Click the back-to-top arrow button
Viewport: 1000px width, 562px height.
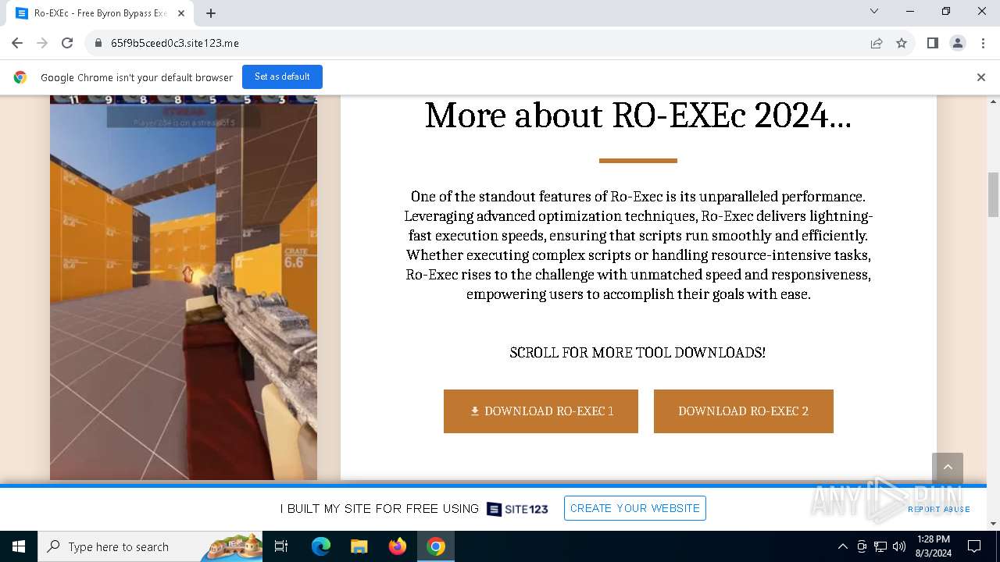pyautogui.click(x=948, y=468)
